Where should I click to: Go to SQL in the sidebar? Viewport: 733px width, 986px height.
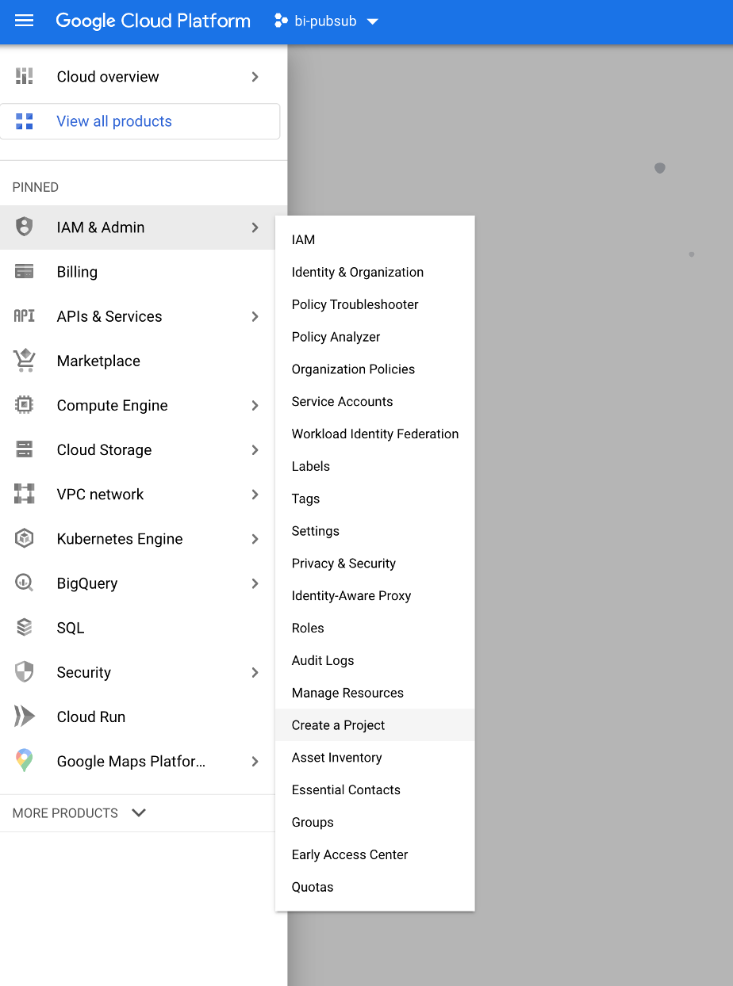point(71,628)
